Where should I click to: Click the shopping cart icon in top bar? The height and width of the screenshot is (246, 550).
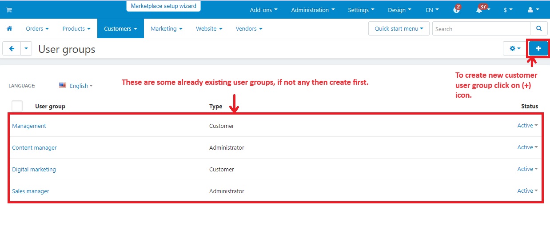pyautogui.click(x=9, y=10)
